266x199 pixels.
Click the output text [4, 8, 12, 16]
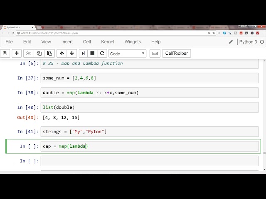pyautogui.click(x=61, y=117)
